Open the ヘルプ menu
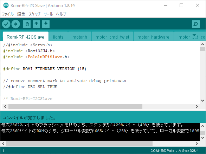Image resolution: width=206 pixels, height=154 pixels. [61, 14]
